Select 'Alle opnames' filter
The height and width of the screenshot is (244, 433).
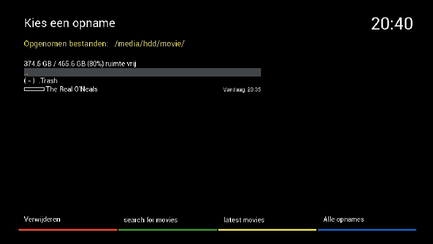pos(343,219)
